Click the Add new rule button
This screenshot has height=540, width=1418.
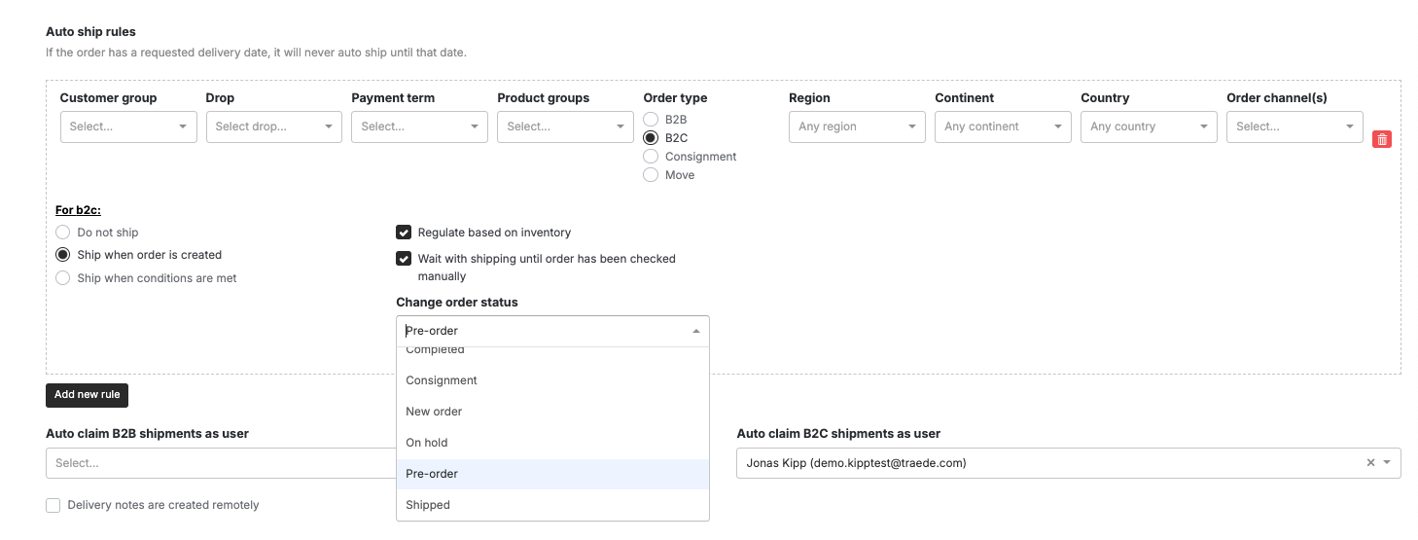87,395
